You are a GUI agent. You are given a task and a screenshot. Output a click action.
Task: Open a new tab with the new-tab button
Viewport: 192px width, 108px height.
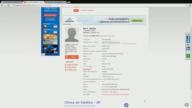pyautogui.click(x=69, y=2)
